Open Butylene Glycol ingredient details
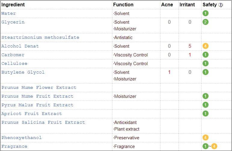This screenshot has width=232, height=151. [23, 72]
